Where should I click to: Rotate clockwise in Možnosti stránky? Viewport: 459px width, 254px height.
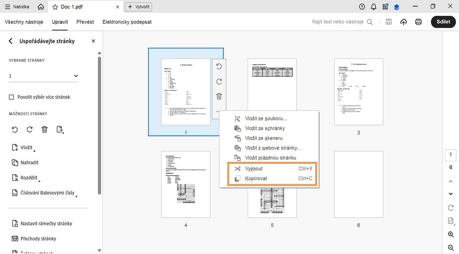30,129
